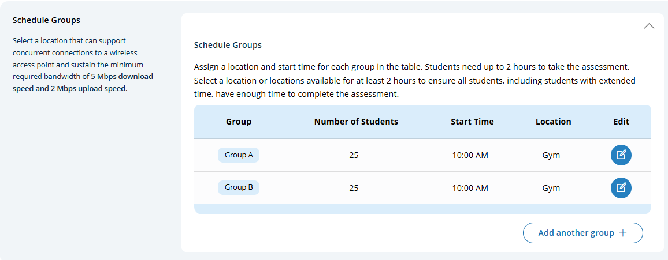Image resolution: width=668 pixels, height=260 pixels.
Task: Select the Group B badge
Action: [239, 187]
